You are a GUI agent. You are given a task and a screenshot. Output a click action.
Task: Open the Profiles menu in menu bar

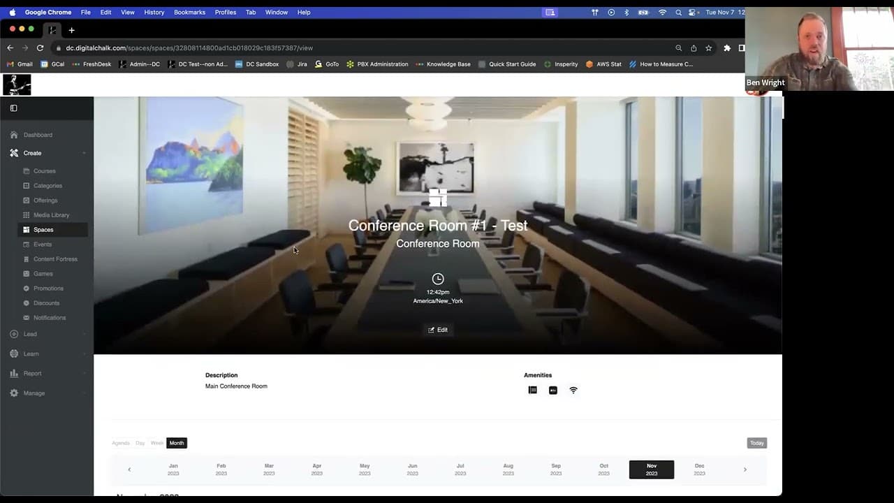click(x=226, y=13)
